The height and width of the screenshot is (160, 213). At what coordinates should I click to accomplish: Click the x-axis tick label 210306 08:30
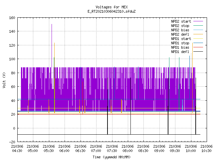[143, 149]
